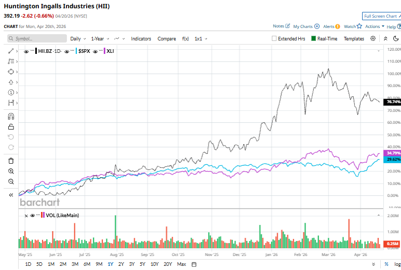Focus the Symbol search field
Viewport: 401px width, 270px height.
click(x=37, y=38)
